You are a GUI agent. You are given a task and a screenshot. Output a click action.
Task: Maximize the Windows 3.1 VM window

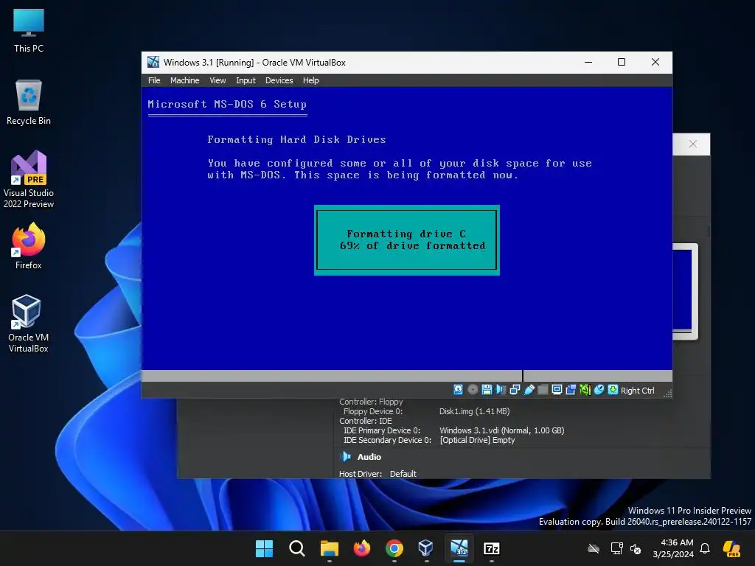tap(622, 62)
